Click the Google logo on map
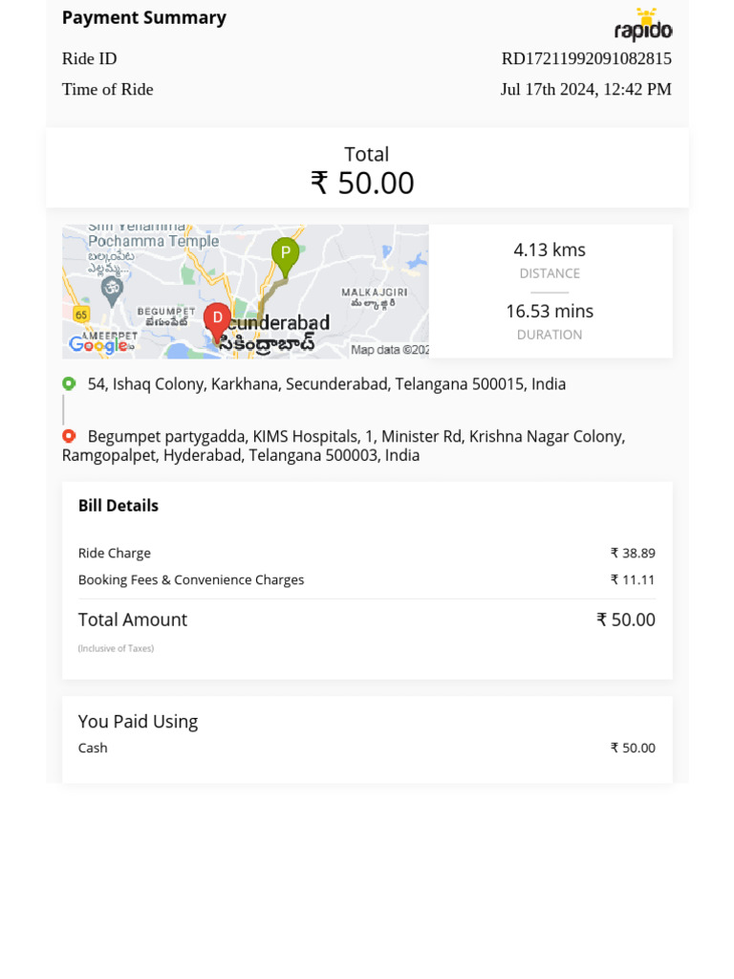This screenshot has height=979, width=734. 99,344
